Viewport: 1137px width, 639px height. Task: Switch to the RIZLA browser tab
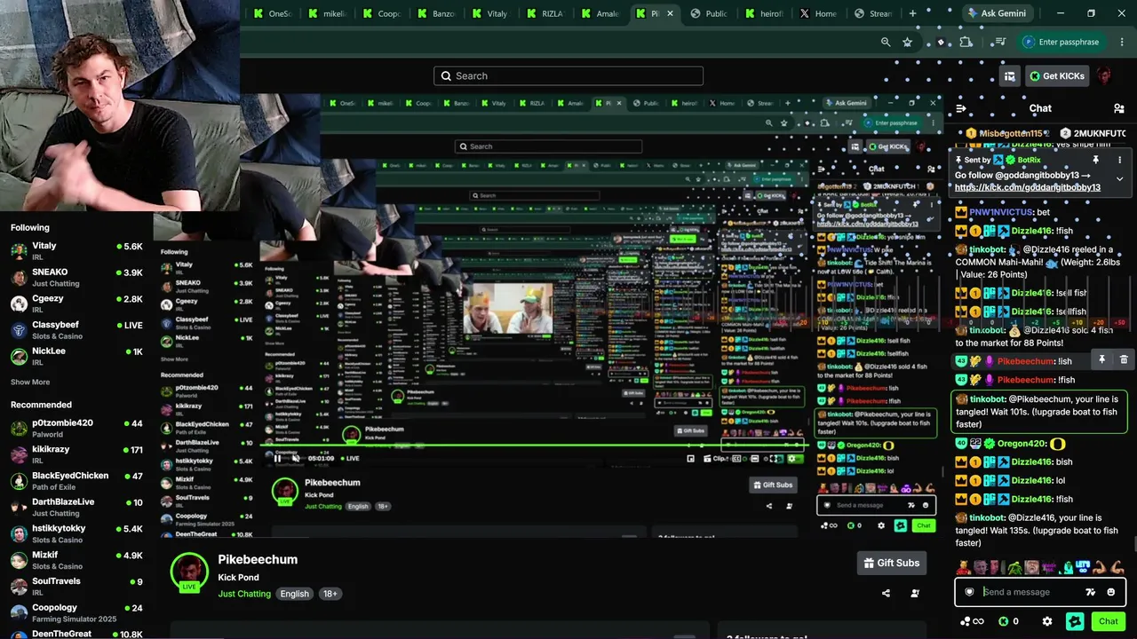point(545,13)
